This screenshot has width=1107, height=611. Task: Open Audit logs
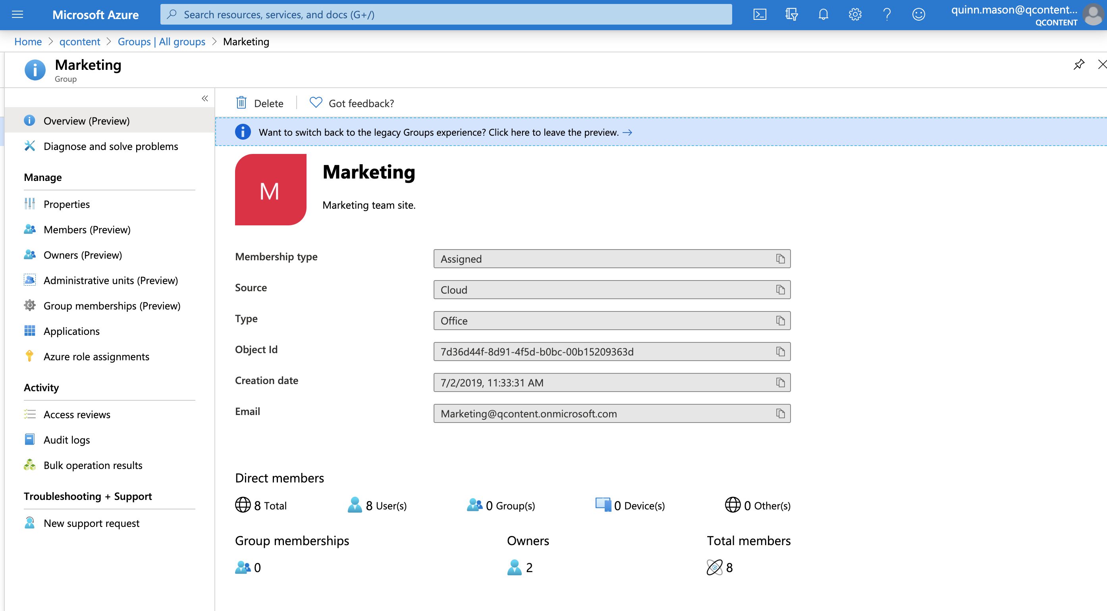point(110,439)
